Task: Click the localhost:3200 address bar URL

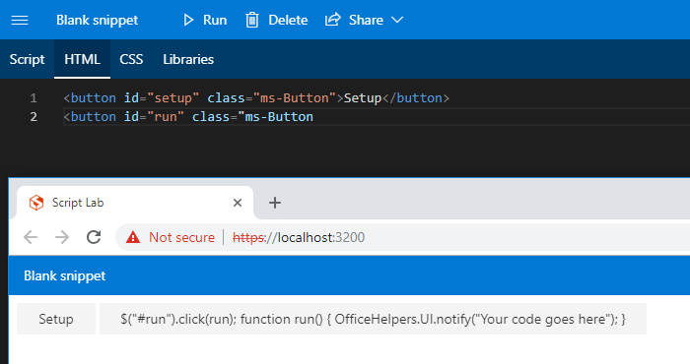Action: (299, 237)
